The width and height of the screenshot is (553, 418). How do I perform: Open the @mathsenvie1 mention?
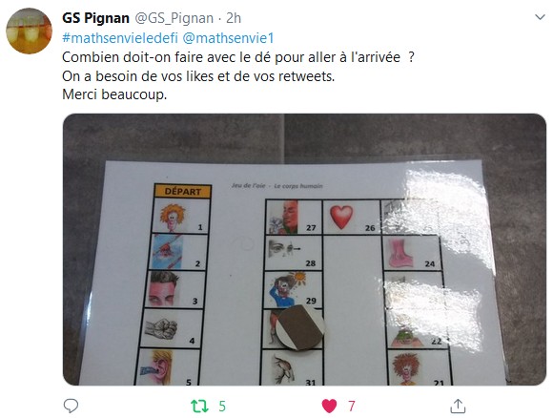coord(228,38)
